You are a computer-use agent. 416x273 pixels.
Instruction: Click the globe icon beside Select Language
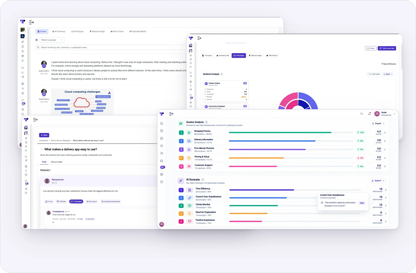pyautogui.click(x=37, y=40)
